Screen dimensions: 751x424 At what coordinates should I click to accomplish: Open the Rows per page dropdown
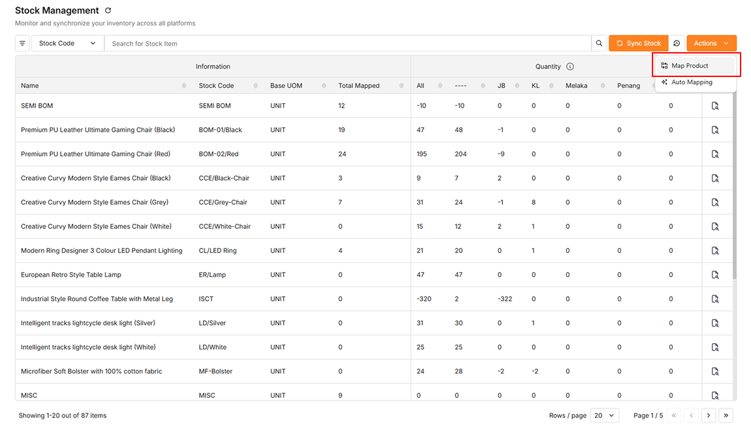pos(604,416)
